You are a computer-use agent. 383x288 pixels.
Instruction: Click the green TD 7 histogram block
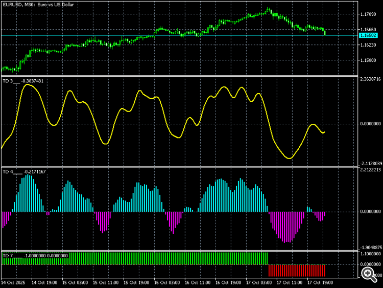click(135, 259)
